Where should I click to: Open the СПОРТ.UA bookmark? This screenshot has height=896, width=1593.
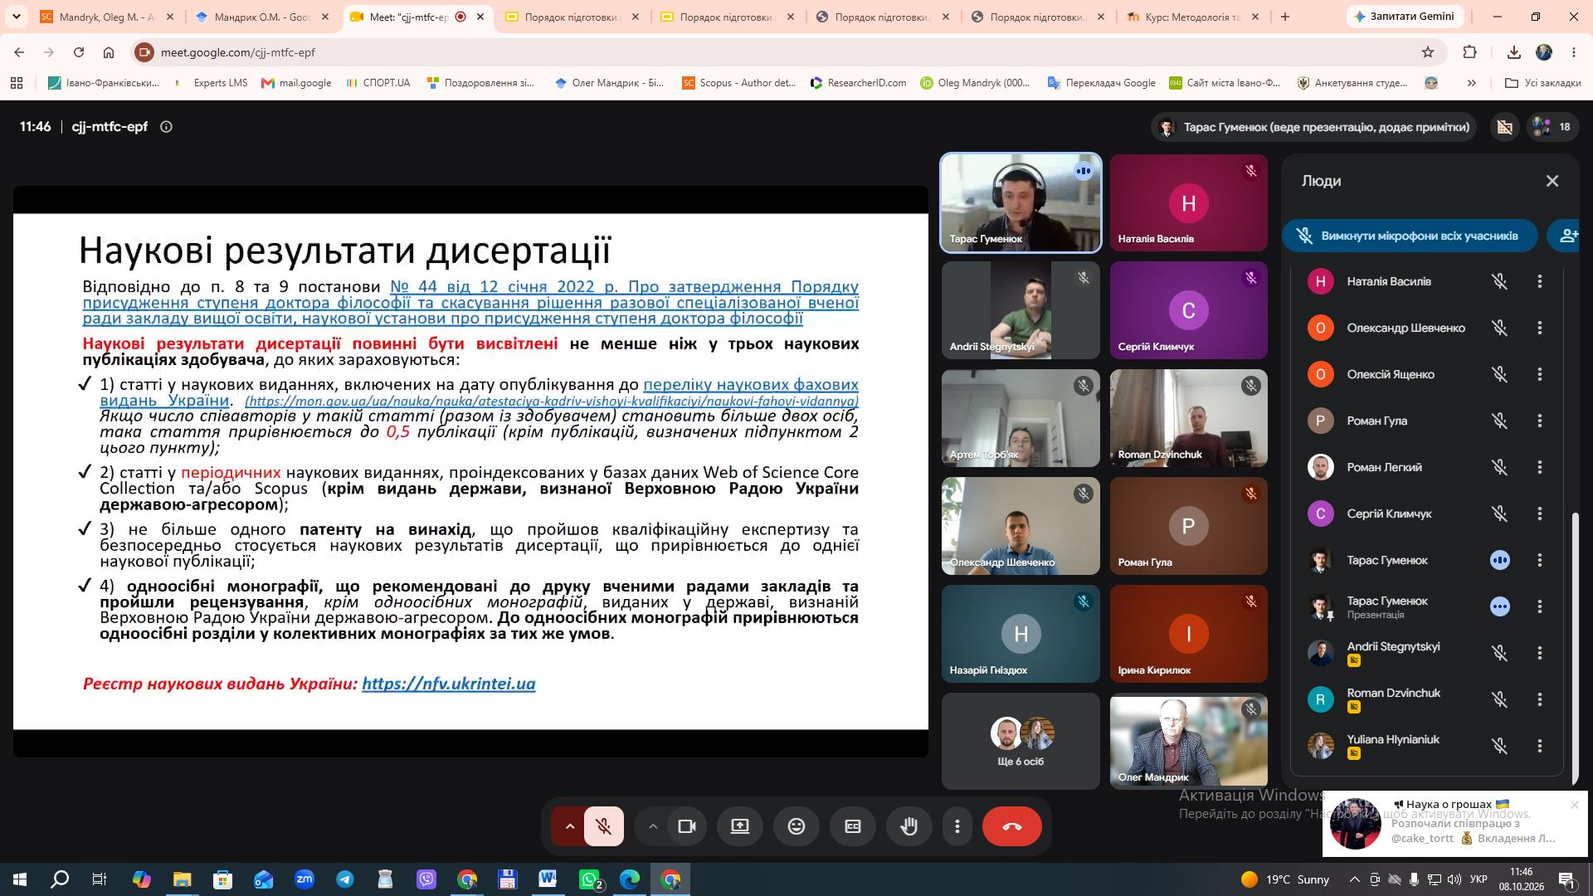tap(378, 83)
